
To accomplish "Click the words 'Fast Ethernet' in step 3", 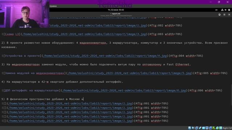I will click(178, 64).
